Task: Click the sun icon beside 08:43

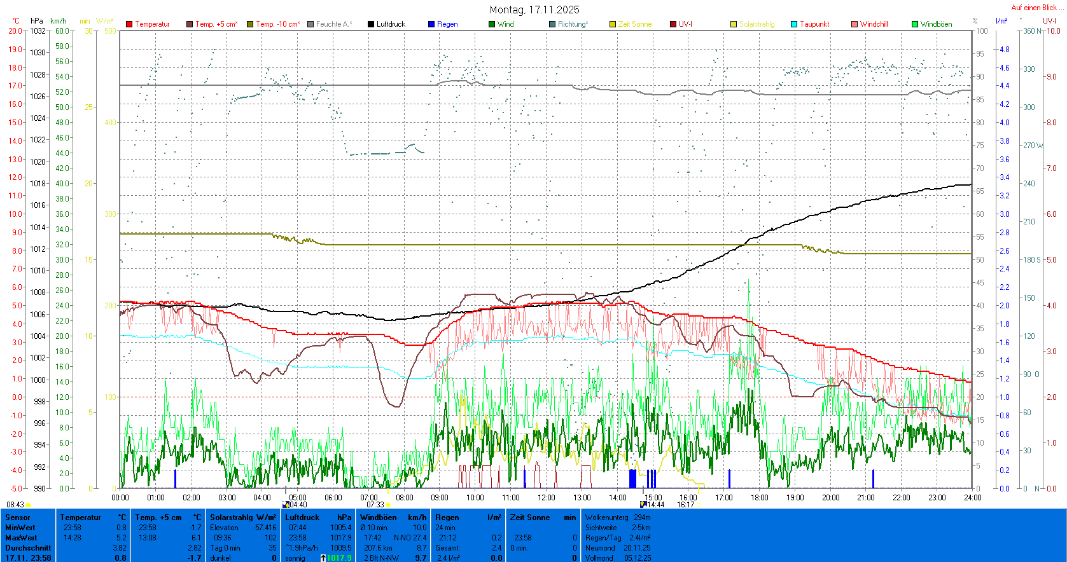Action: pyautogui.click(x=29, y=505)
